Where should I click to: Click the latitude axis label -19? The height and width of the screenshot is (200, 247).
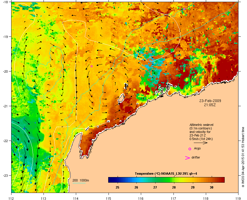click(x=6, y=36)
